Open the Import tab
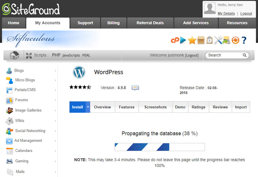Screen dimensions: 258x177 point(241,107)
